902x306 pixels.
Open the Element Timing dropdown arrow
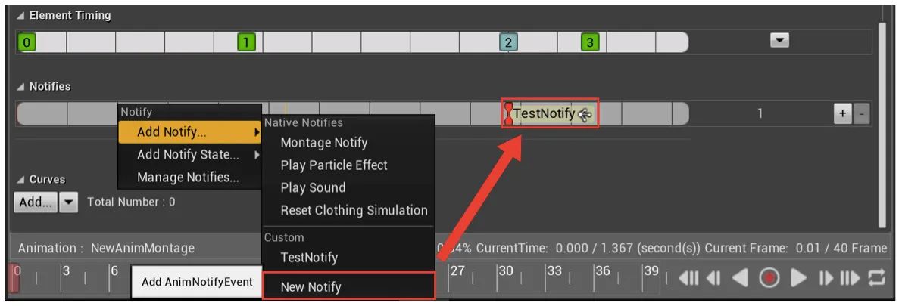tap(779, 41)
